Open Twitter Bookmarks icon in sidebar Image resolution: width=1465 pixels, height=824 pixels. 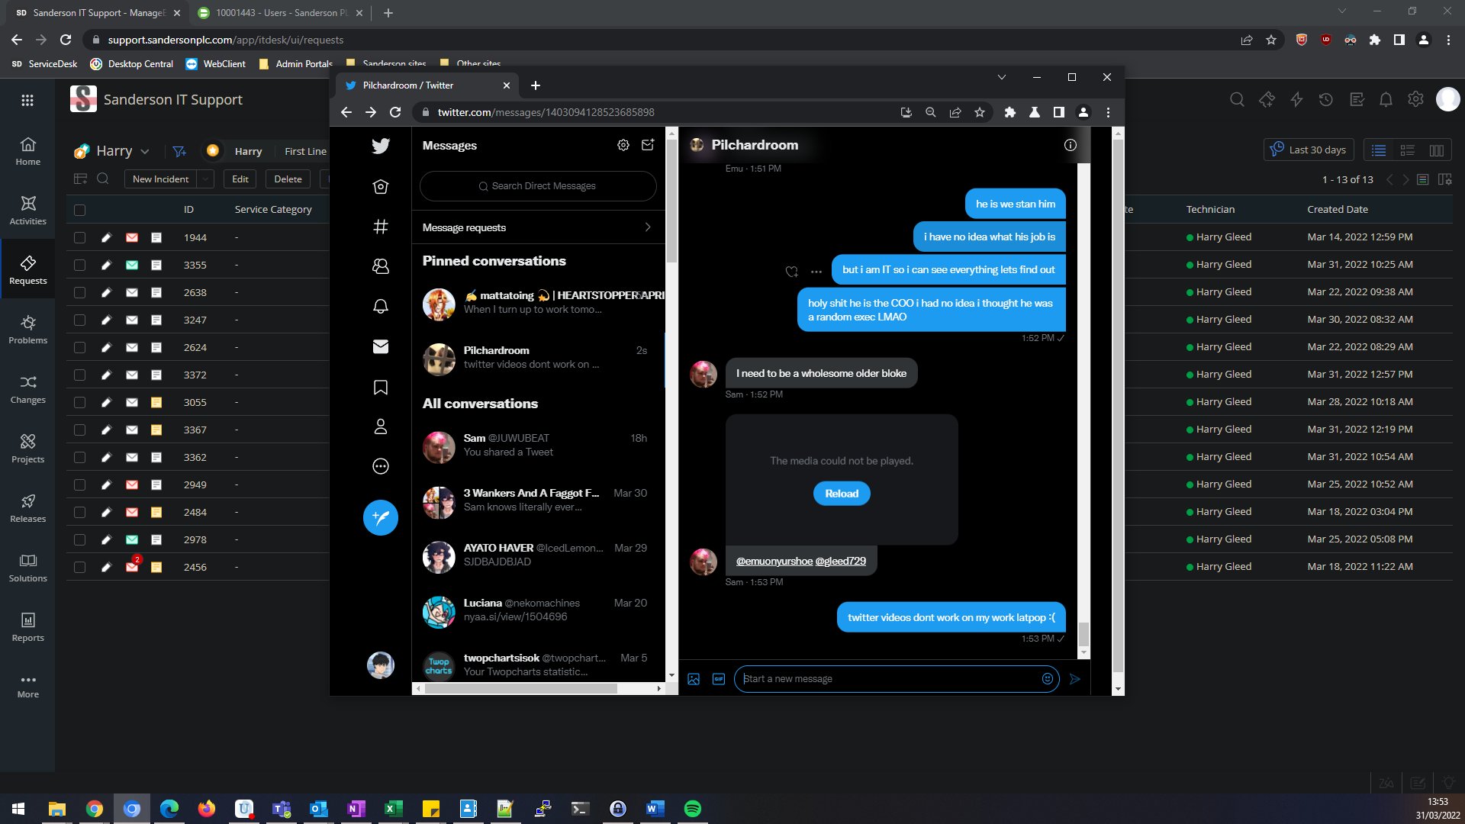coord(380,387)
